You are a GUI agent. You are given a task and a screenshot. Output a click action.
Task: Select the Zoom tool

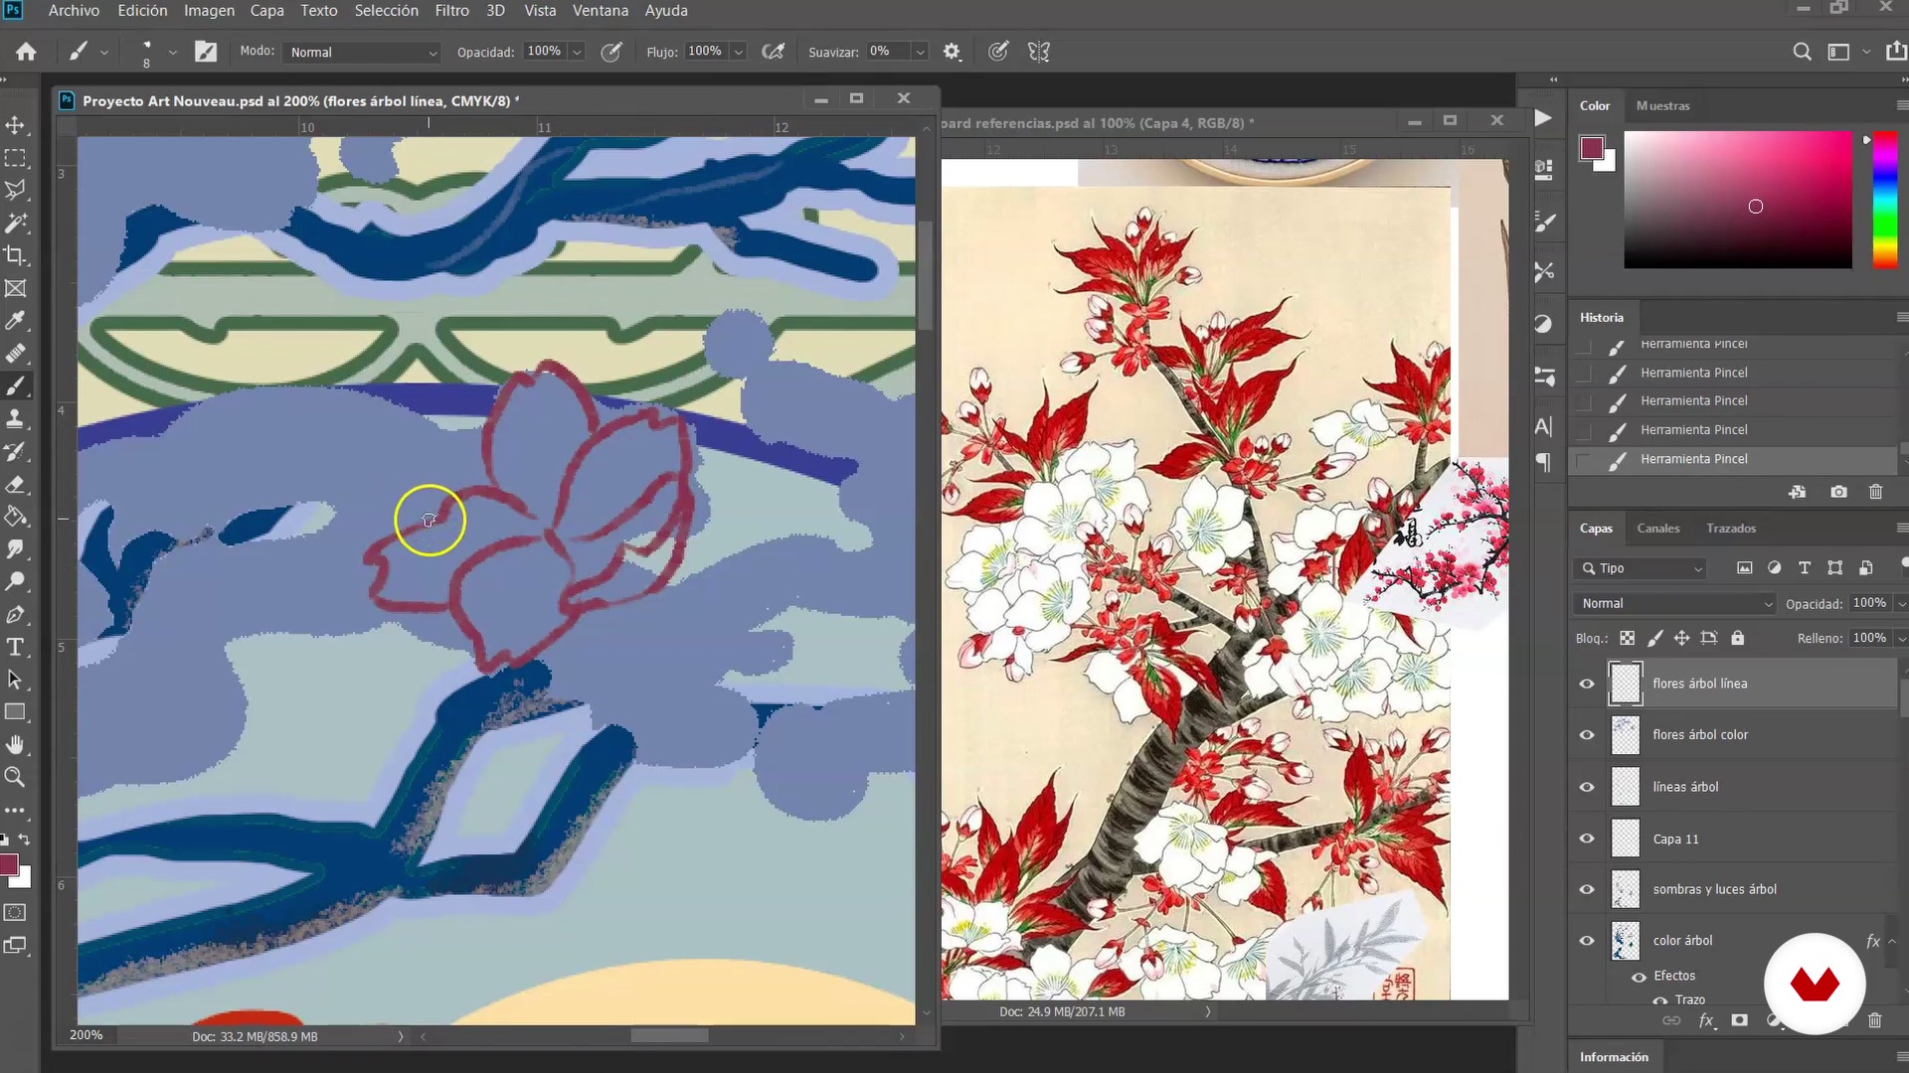(x=15, y=777)
